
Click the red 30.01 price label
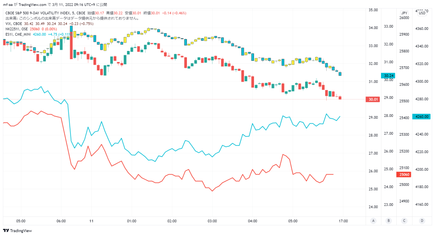pos(373,100)
